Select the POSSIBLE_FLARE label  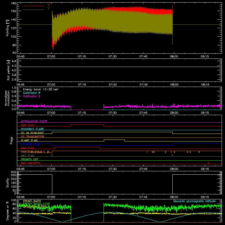[32, 129]
